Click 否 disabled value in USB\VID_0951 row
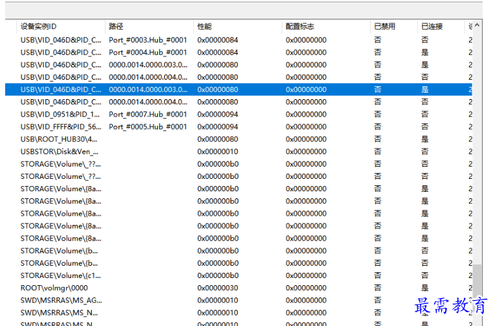 pos(378,114)
